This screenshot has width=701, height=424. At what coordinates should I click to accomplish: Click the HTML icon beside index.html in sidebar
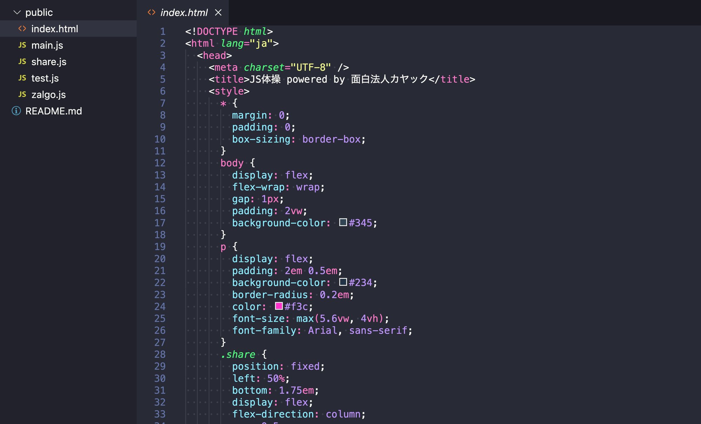(x=22, y=29)
